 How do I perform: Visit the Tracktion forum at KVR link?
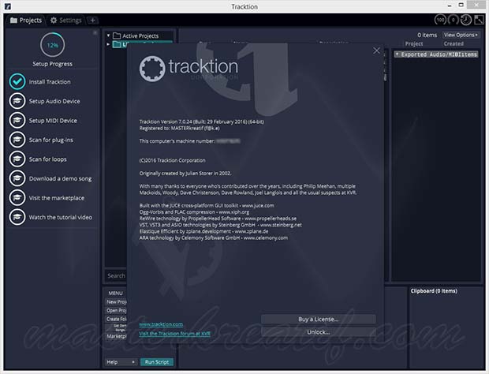tap(174, 334)
